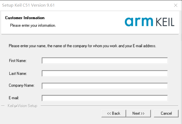
Task: Click the instruction sentence about name and company
Action: coord(82,46)
